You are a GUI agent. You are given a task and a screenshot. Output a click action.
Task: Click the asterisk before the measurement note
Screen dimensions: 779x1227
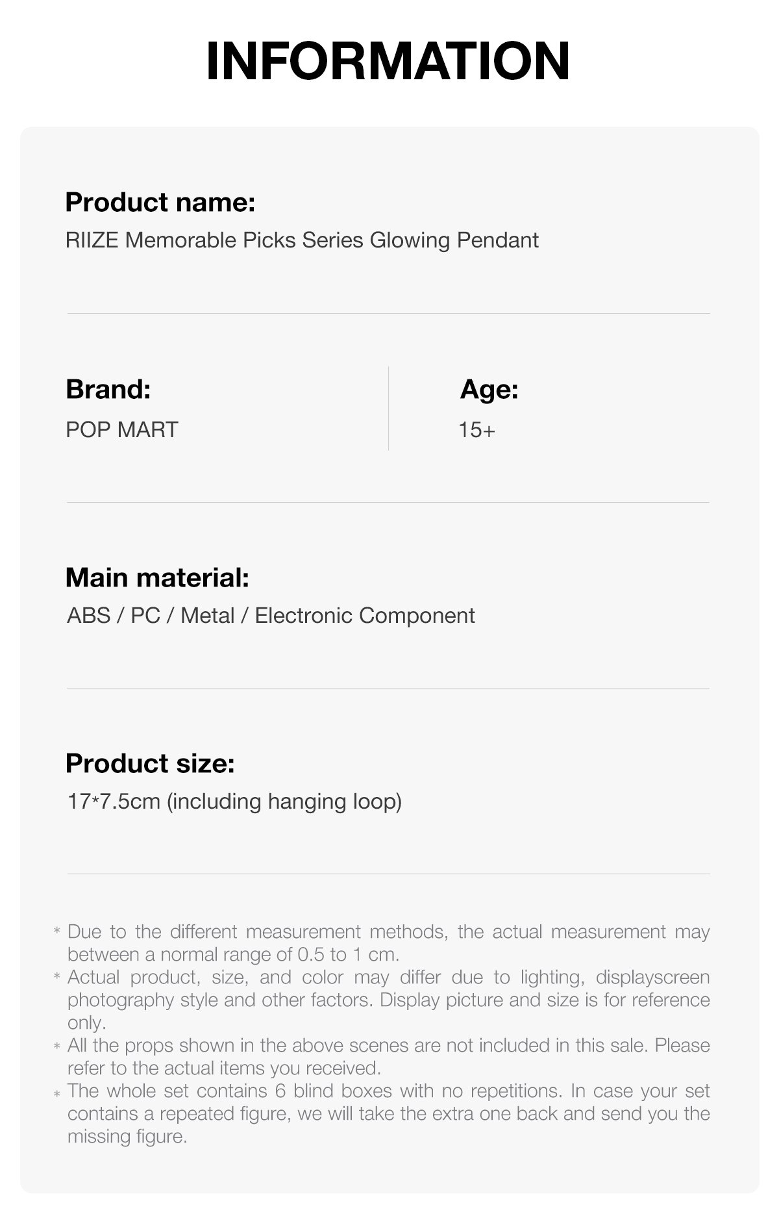click(x=57, y=932)
